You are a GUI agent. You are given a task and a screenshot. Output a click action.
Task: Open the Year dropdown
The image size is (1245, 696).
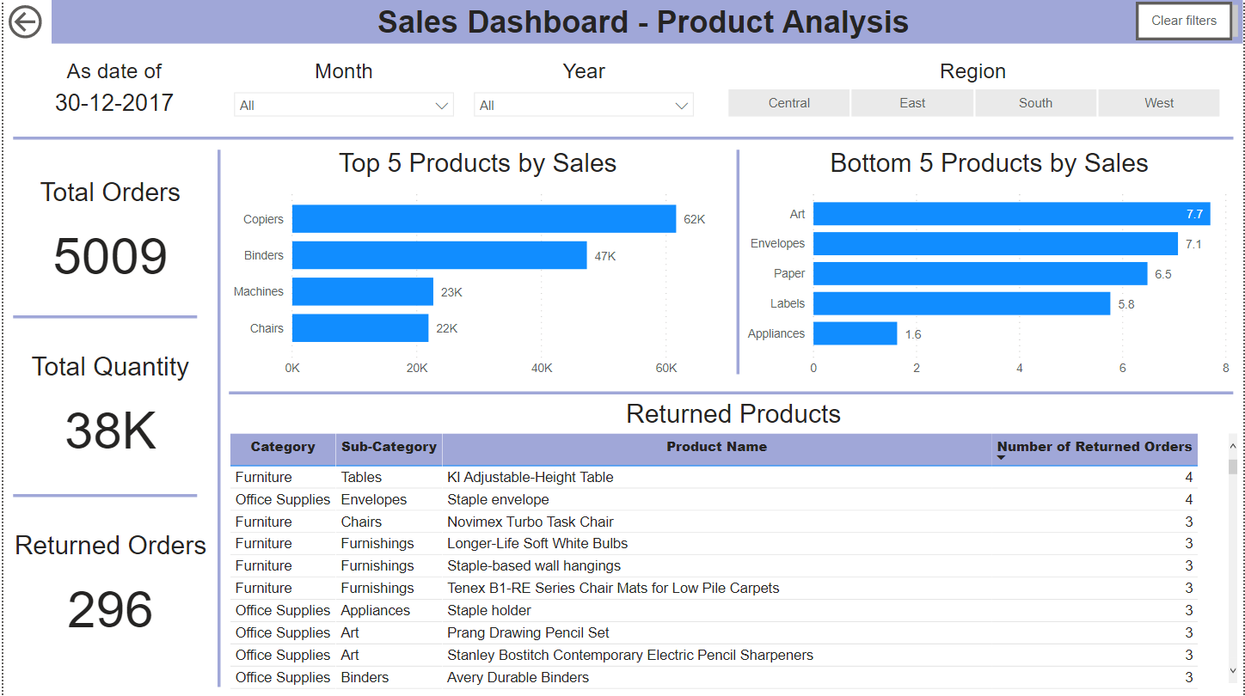pyautogui.click(x=682, y=104)
